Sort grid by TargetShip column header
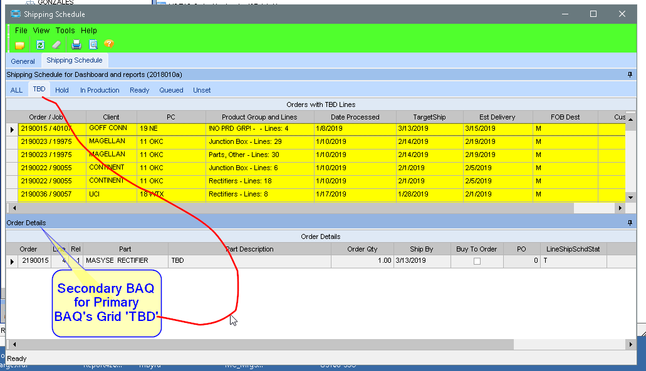This screenshot has height=371, width=646. pyautogui.click(x=429, y=117)
